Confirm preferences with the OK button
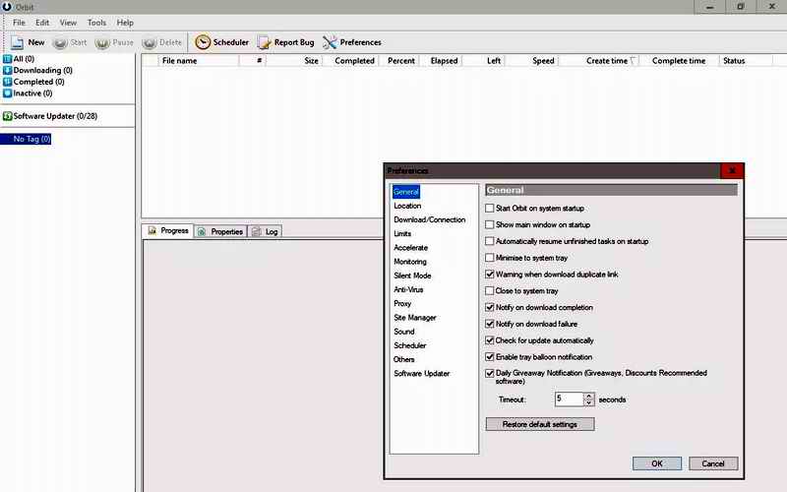The width and height of the screenshot is (787, 492). tap(656, 463)
